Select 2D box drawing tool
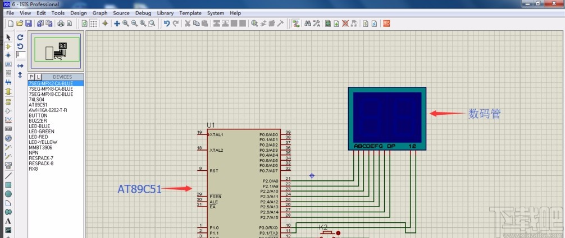The width and height of the screenshot is (565, 238). 8,185
